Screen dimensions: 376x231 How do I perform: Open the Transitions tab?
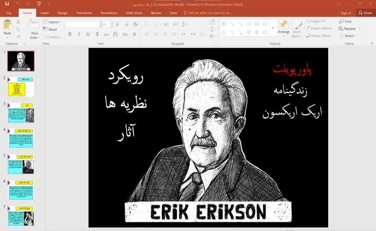pyautogui.click(x=84, y=13)
